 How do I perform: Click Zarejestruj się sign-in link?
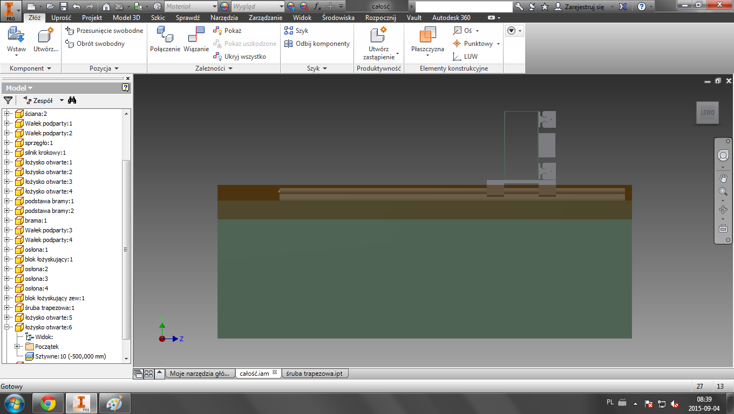585,6
